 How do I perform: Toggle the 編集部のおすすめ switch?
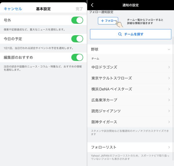(x=77, y=57)
